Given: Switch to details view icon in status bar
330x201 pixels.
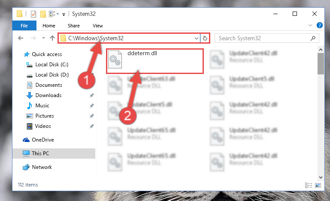Looking at the screenshot, I should coord(309,185).
